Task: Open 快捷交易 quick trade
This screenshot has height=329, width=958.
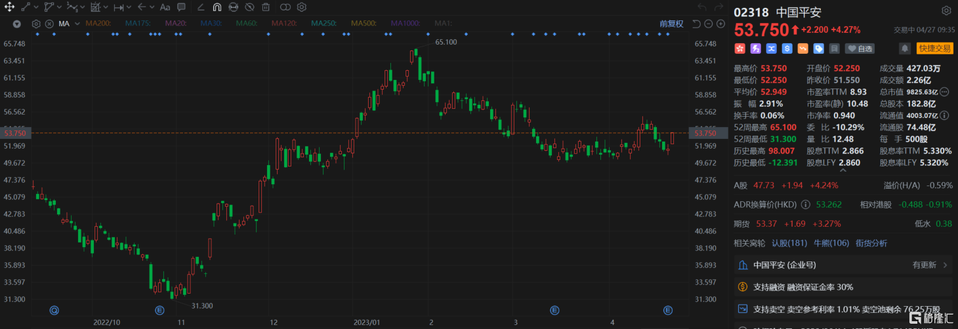Action: [x=934, y=48]
